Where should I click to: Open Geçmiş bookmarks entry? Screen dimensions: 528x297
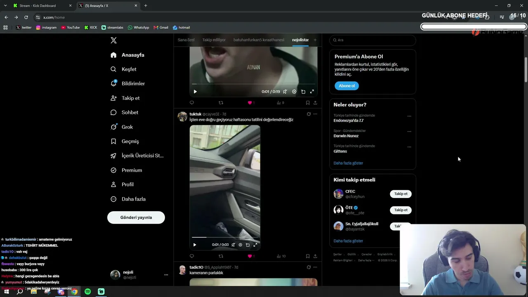pyautogui.click(x=125, y=141)
